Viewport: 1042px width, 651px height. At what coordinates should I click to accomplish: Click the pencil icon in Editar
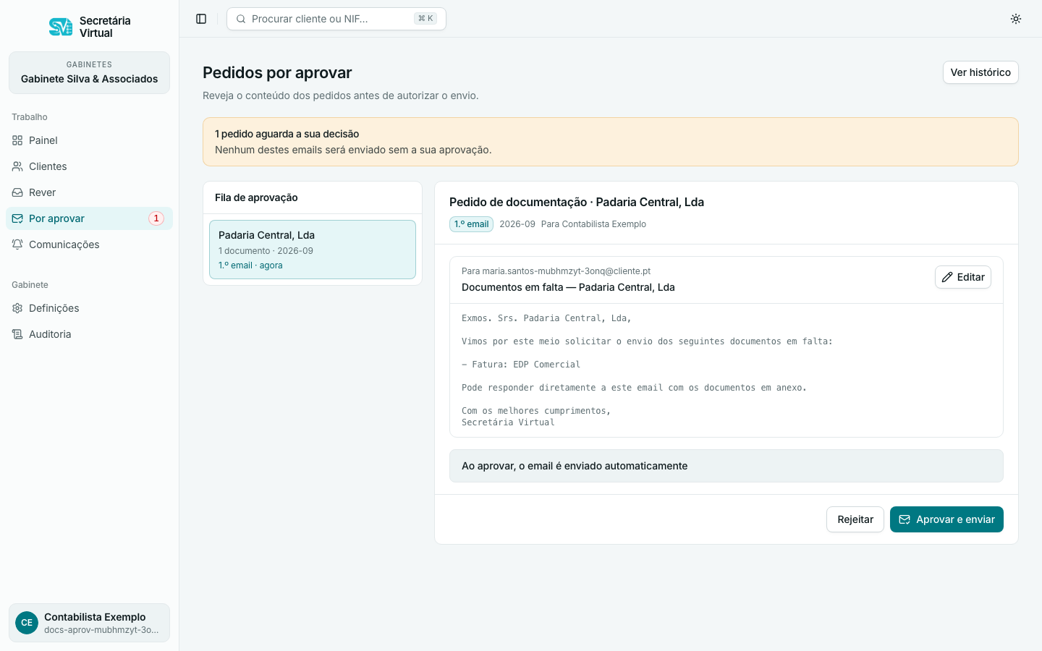(947, 277)
